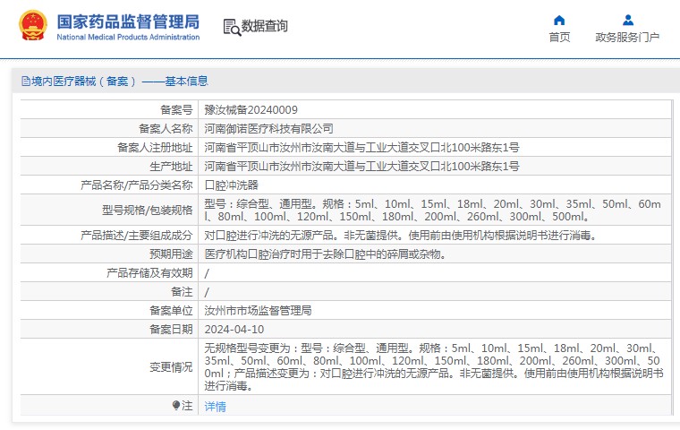Click the model specification value text
The width and height of the screenshot is (680, 430).
tap(432, 210)
